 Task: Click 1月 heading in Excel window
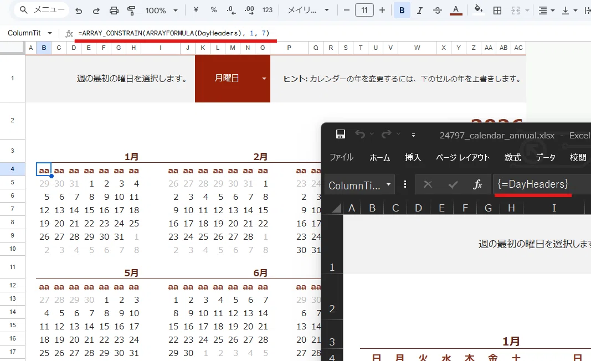[511, 342]
